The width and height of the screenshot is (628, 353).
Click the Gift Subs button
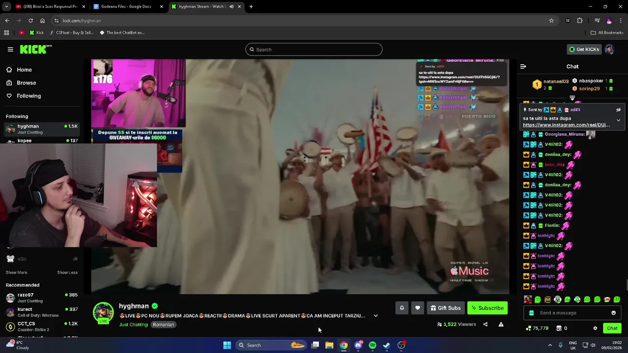click(x=445, y=308)
